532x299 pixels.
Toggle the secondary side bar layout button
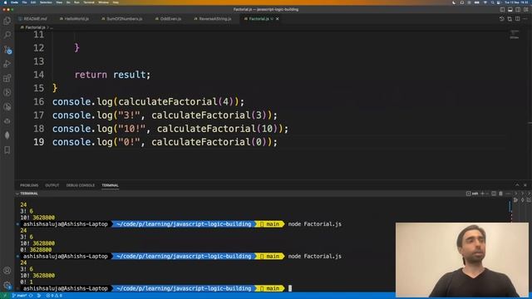click(x=518, y=9)
